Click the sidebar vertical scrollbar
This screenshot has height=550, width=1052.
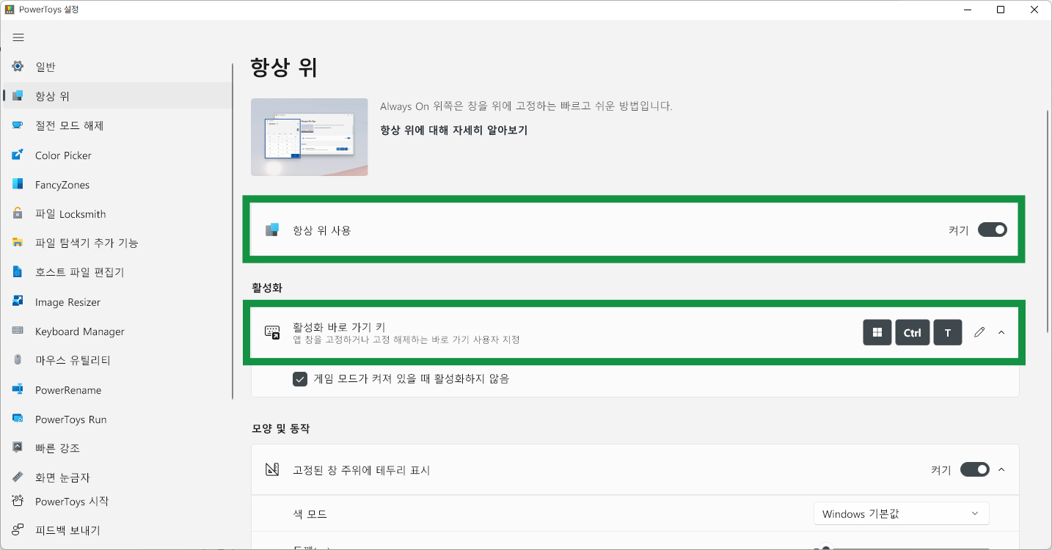(x=233, y=231)
